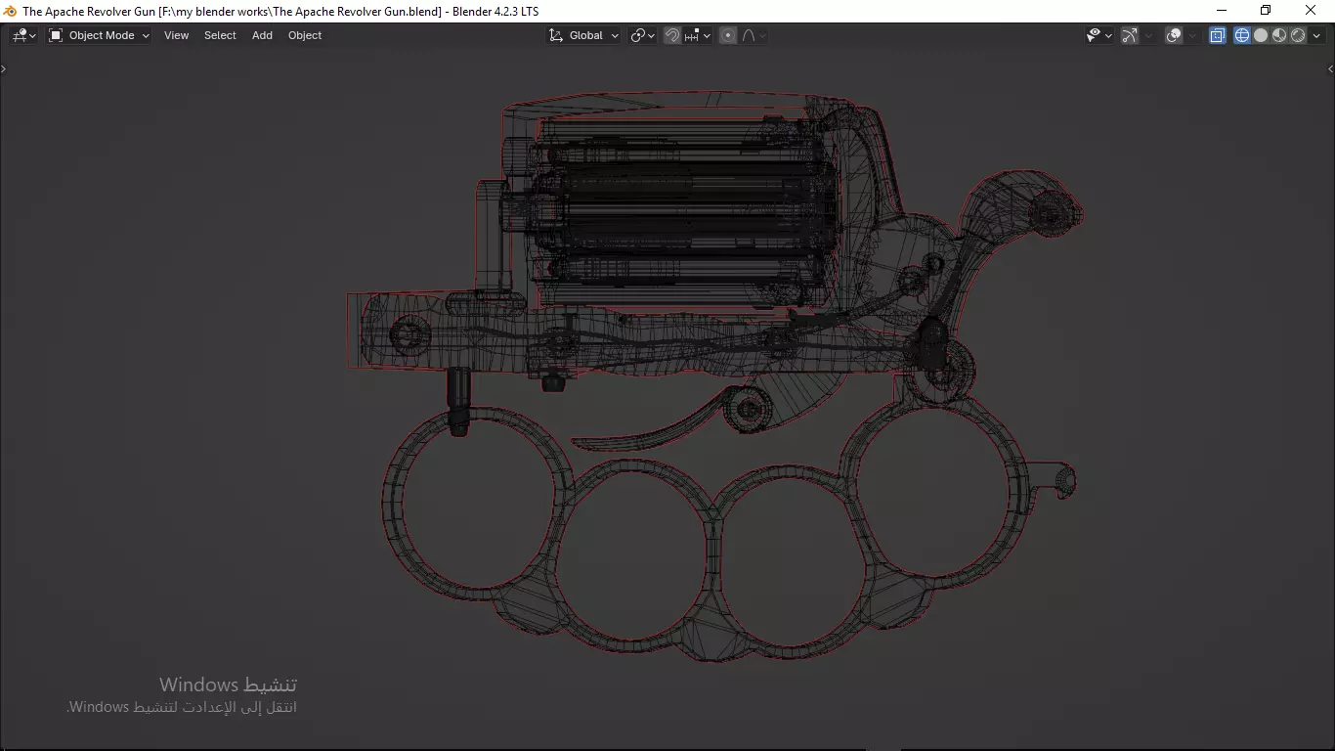
Task: Open the Object Mode dropdown
Action: [100, 35]
